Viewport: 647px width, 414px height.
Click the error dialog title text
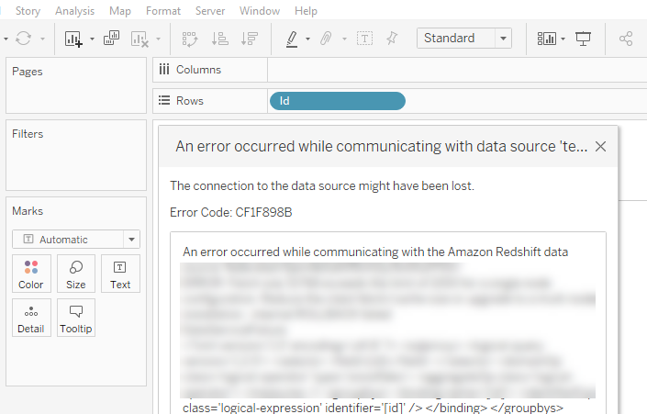[x=381, y=147]
